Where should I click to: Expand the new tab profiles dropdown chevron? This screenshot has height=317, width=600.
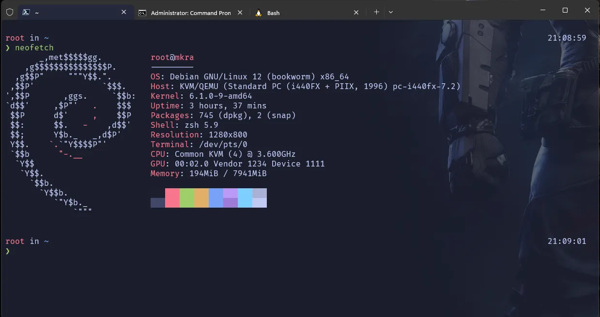(391, 12)
